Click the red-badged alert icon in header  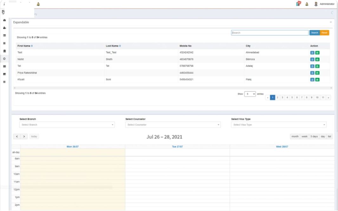298,4
